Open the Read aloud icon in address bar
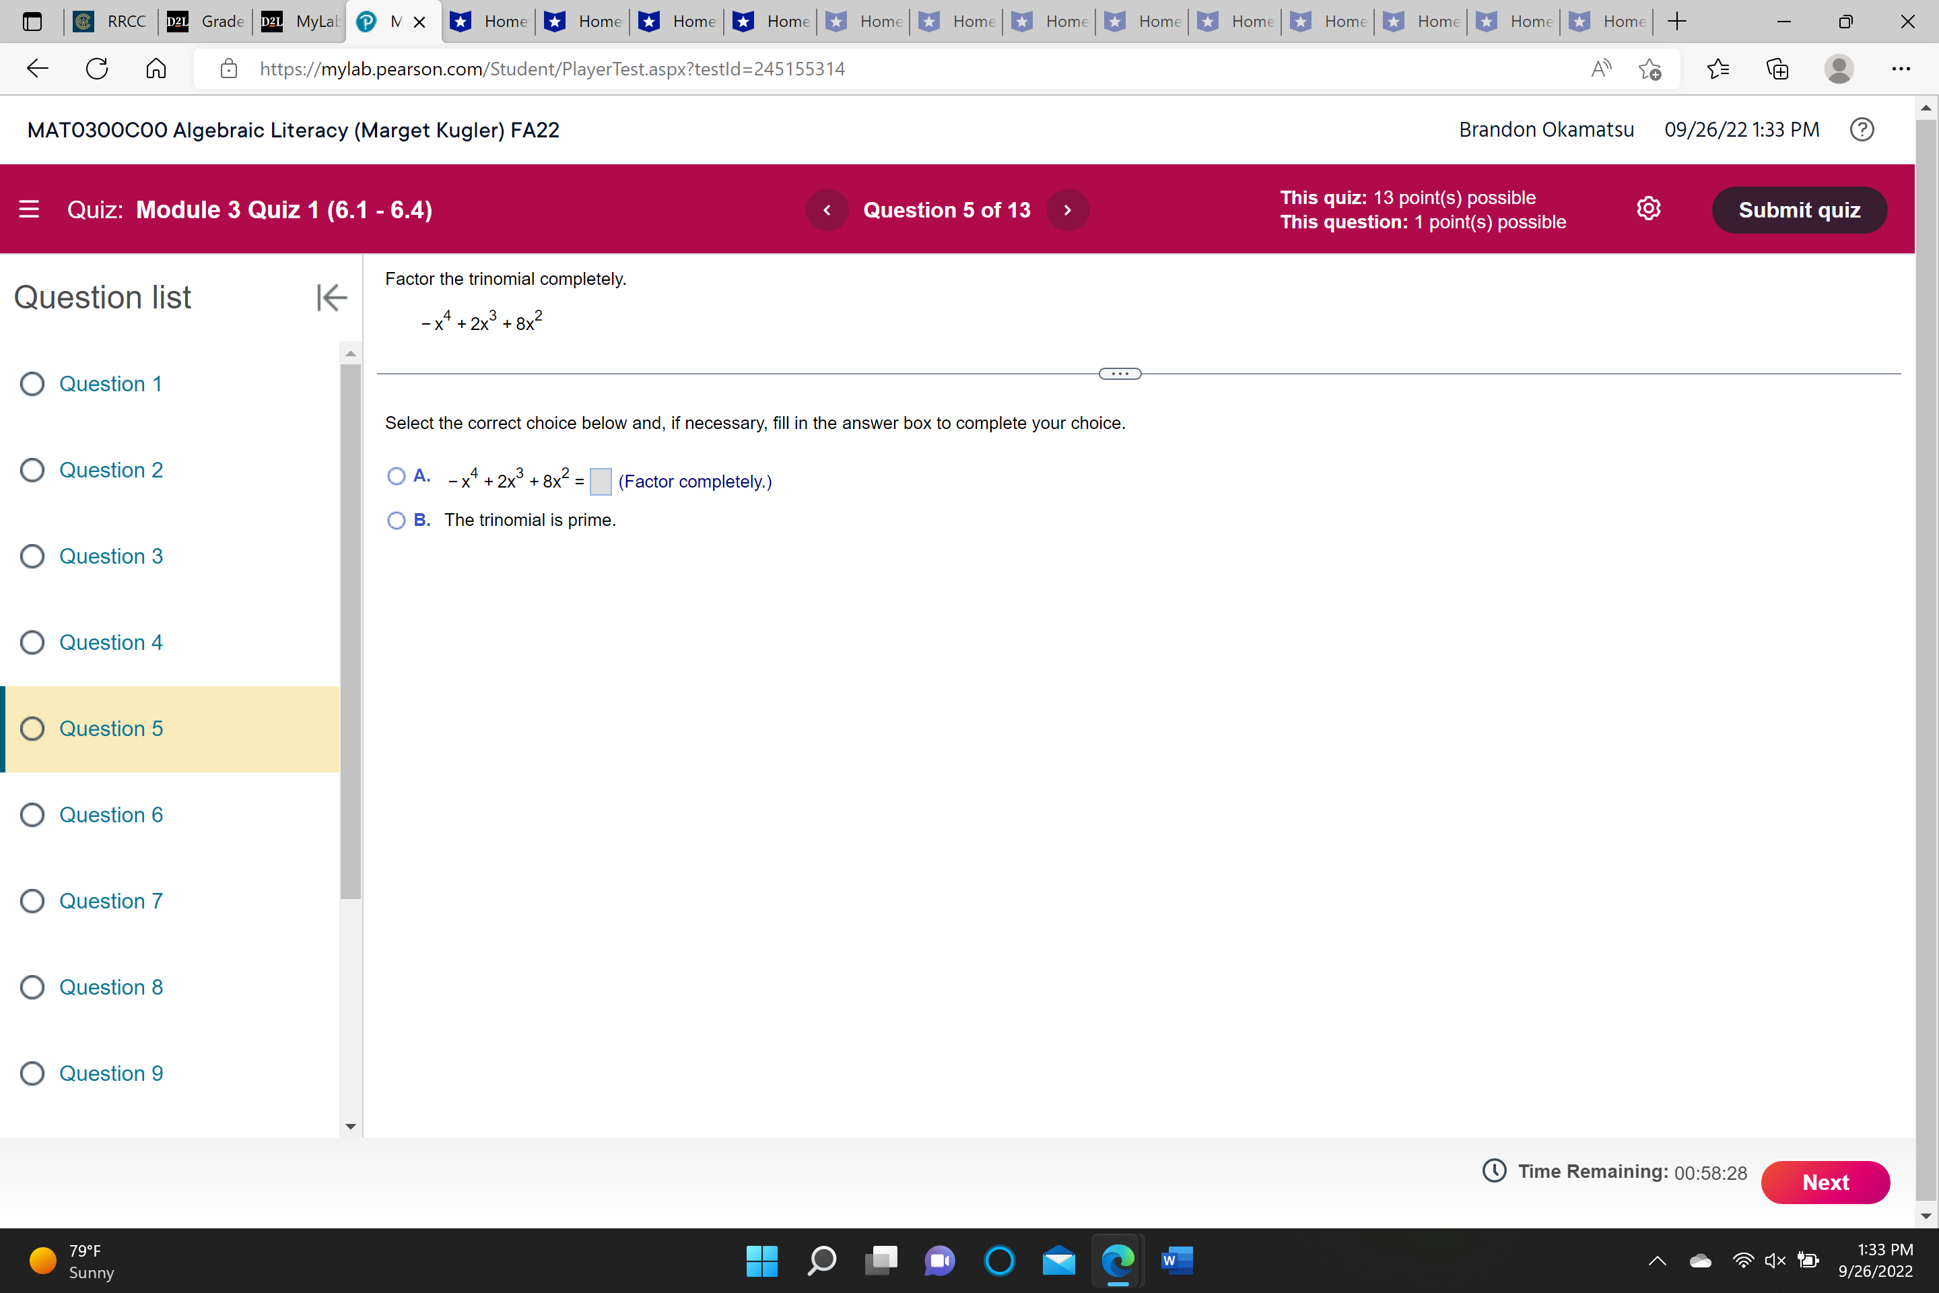The height and width of the screenshot is (1293, 1939). 1600,69
